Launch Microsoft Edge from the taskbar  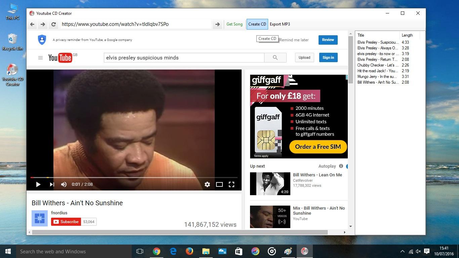[173, 251]
